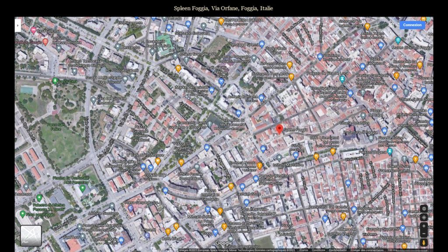Screen dimensions: 448x252
Task: Select the Enoteca Nuvola restaurant marker
Action: click(x=260, y=166)
